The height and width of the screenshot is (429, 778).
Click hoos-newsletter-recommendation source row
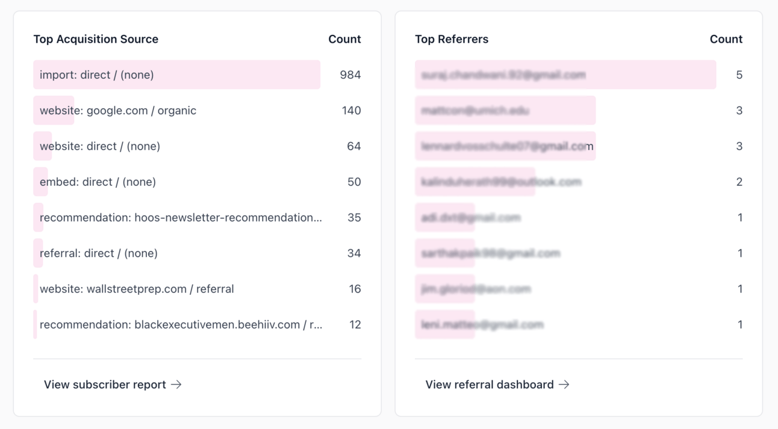(197, 217)
